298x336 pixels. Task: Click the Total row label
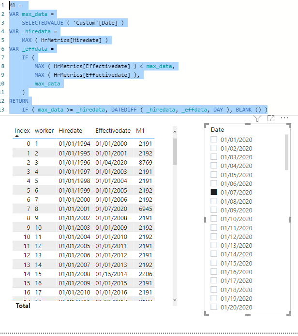point(23,306)
